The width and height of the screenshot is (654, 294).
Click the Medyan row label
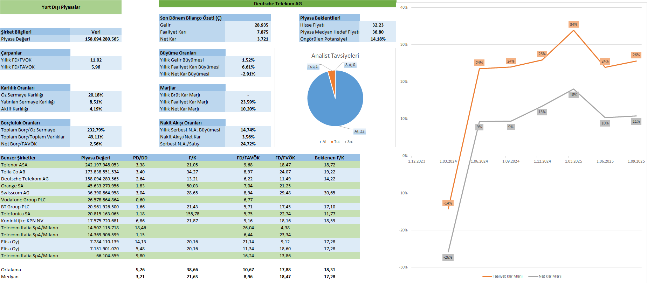point(10,277)
